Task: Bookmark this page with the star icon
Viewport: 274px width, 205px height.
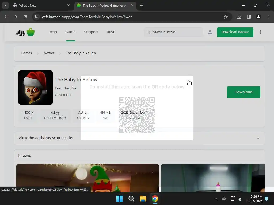Action: [x=226, y=17]
